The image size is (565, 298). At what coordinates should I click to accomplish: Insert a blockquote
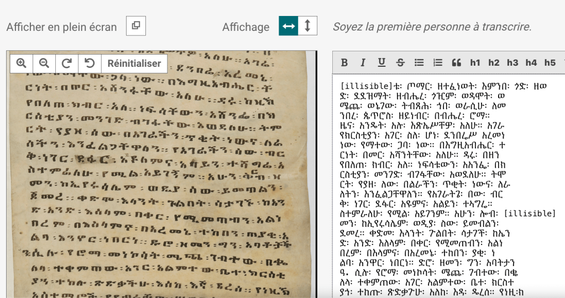coord(456,62)
